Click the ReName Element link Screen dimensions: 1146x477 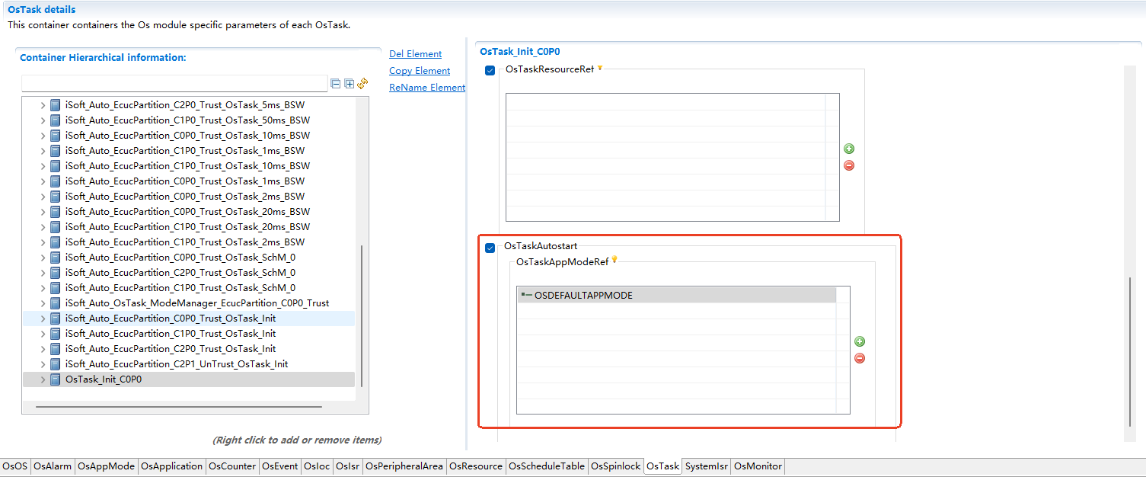pos(426,88)
